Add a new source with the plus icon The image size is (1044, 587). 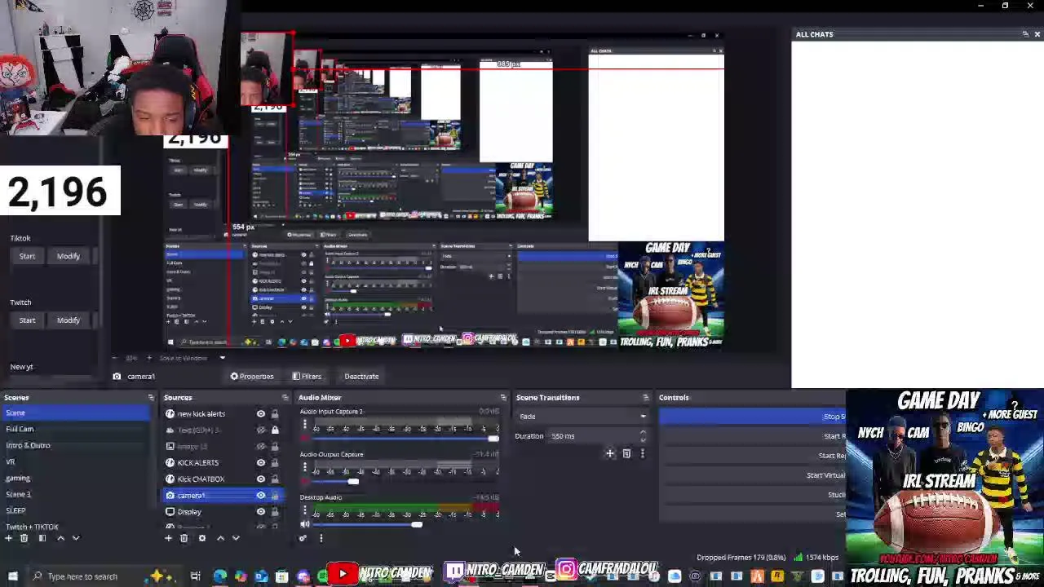click(168, 538)
